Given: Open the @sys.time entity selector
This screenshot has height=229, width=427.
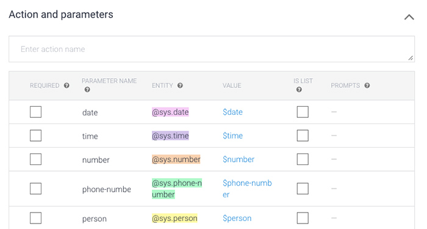Looking at the screenshot, I should tap(170, 136).
